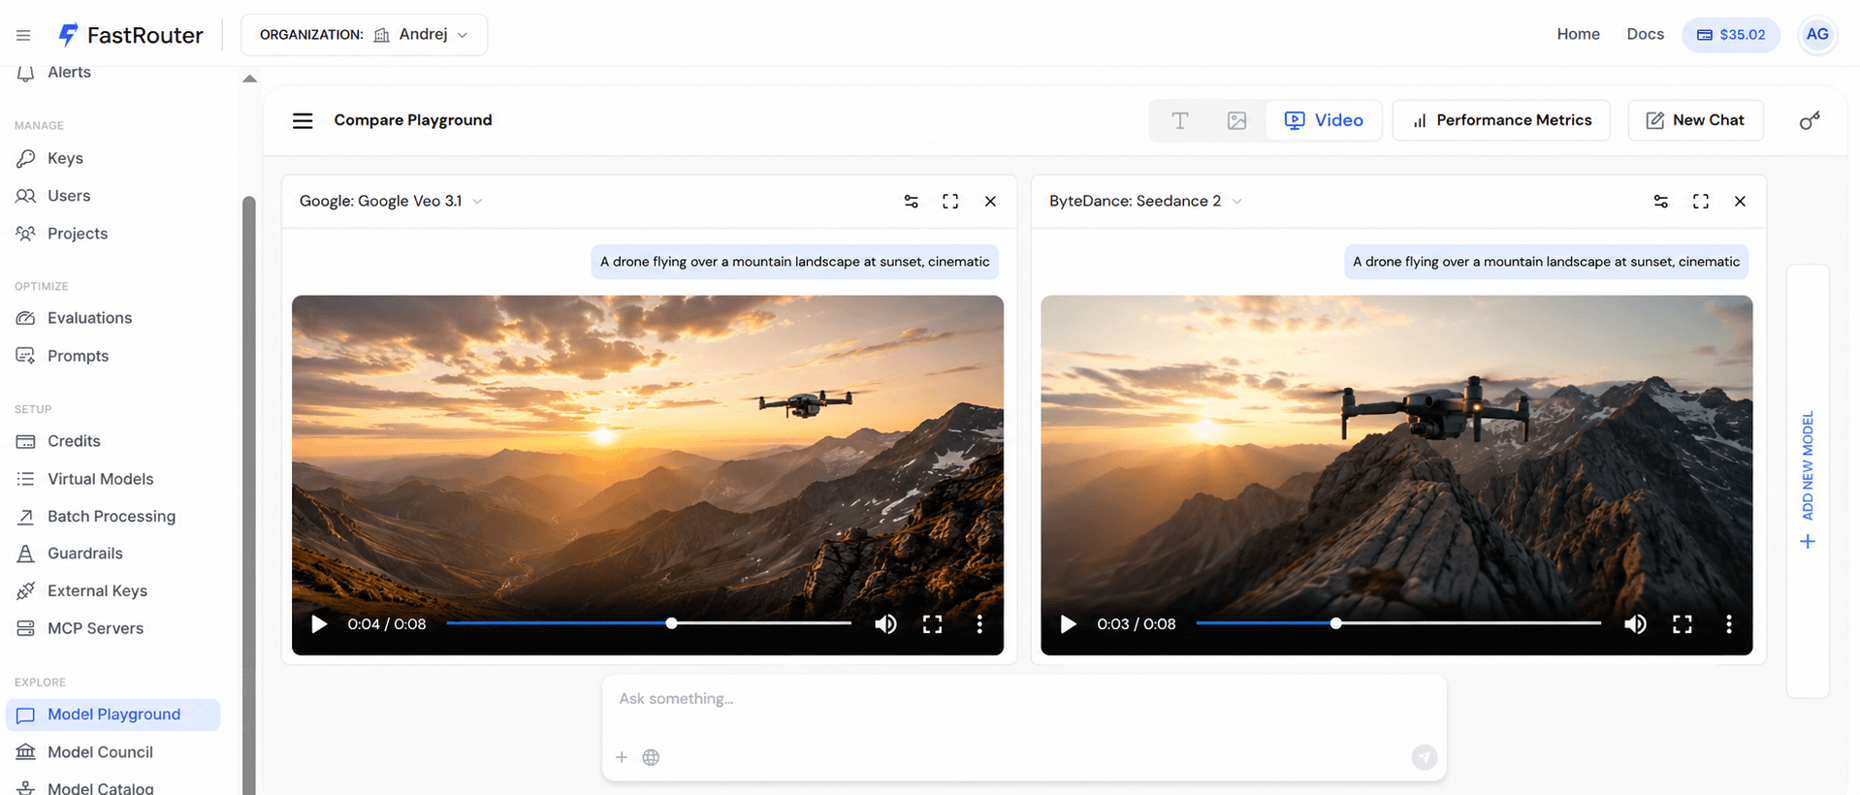Expand ByteDance Seedance 2 panel to fullscreen

1700,201
